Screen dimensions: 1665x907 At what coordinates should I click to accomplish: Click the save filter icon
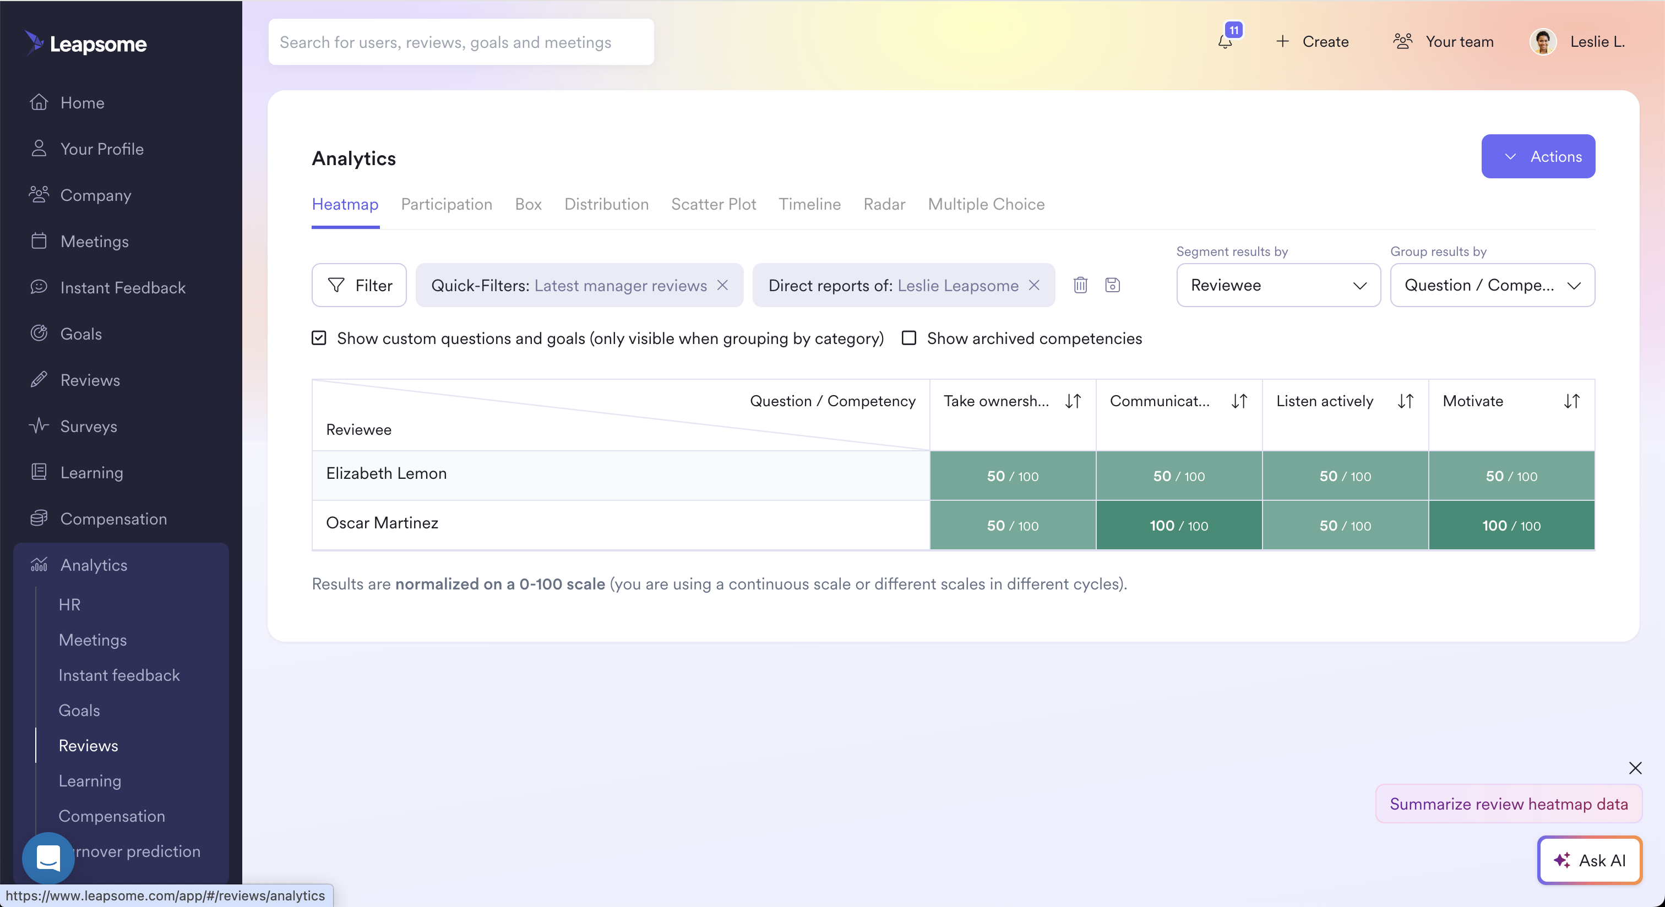click(1112, 285)
